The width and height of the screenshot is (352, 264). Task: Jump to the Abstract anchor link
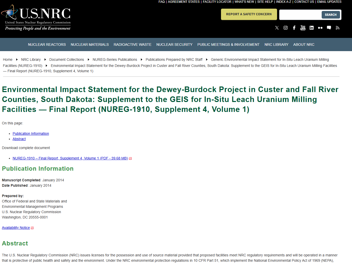coord(19,139)
